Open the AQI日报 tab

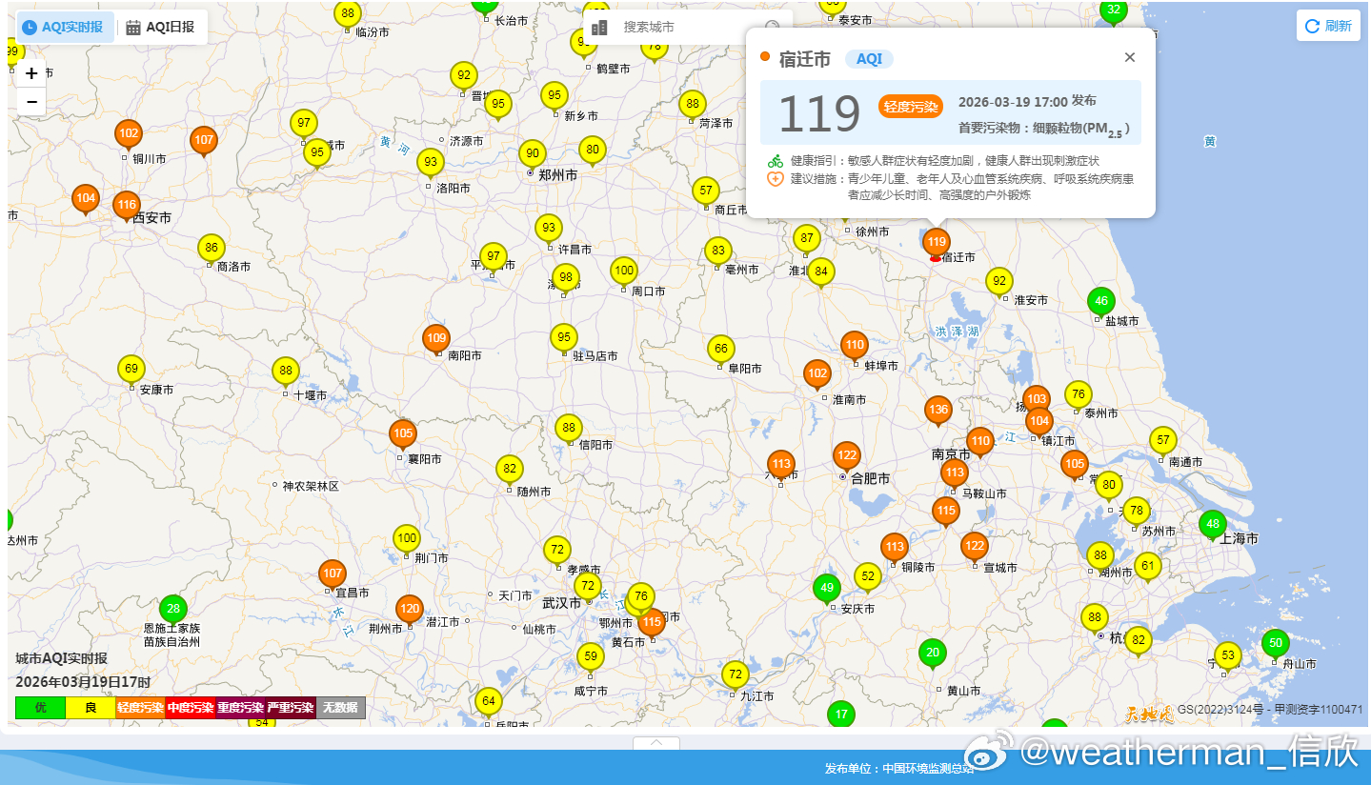coord(161,27)
